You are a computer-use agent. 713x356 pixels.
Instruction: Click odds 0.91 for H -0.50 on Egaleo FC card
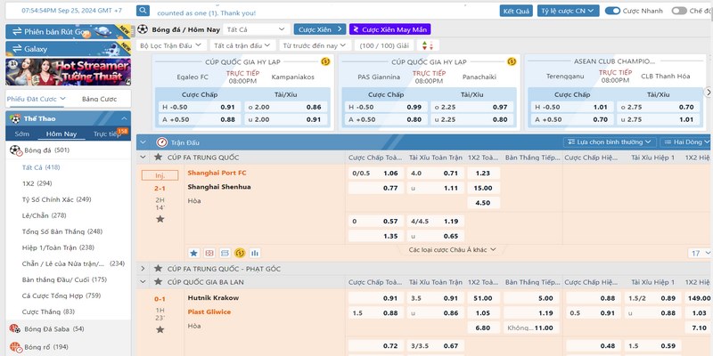click(227, 107)
